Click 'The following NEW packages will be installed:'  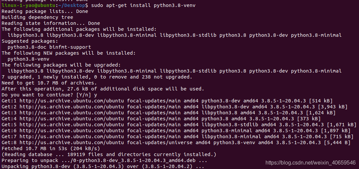tap(69, 53)
